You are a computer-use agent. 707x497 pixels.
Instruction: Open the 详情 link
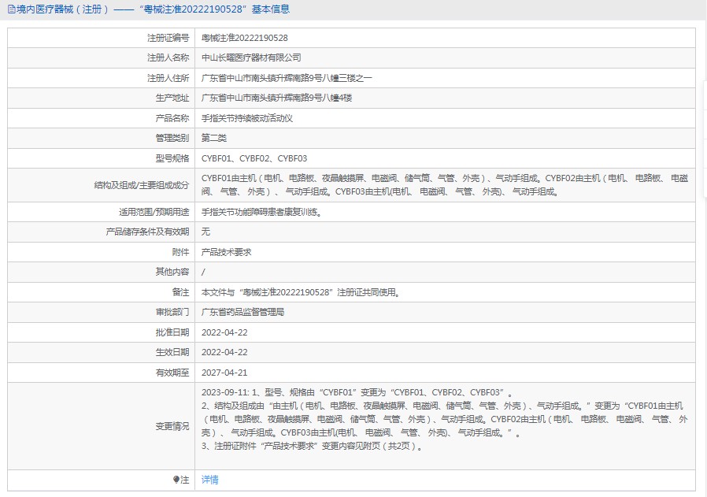209,480
